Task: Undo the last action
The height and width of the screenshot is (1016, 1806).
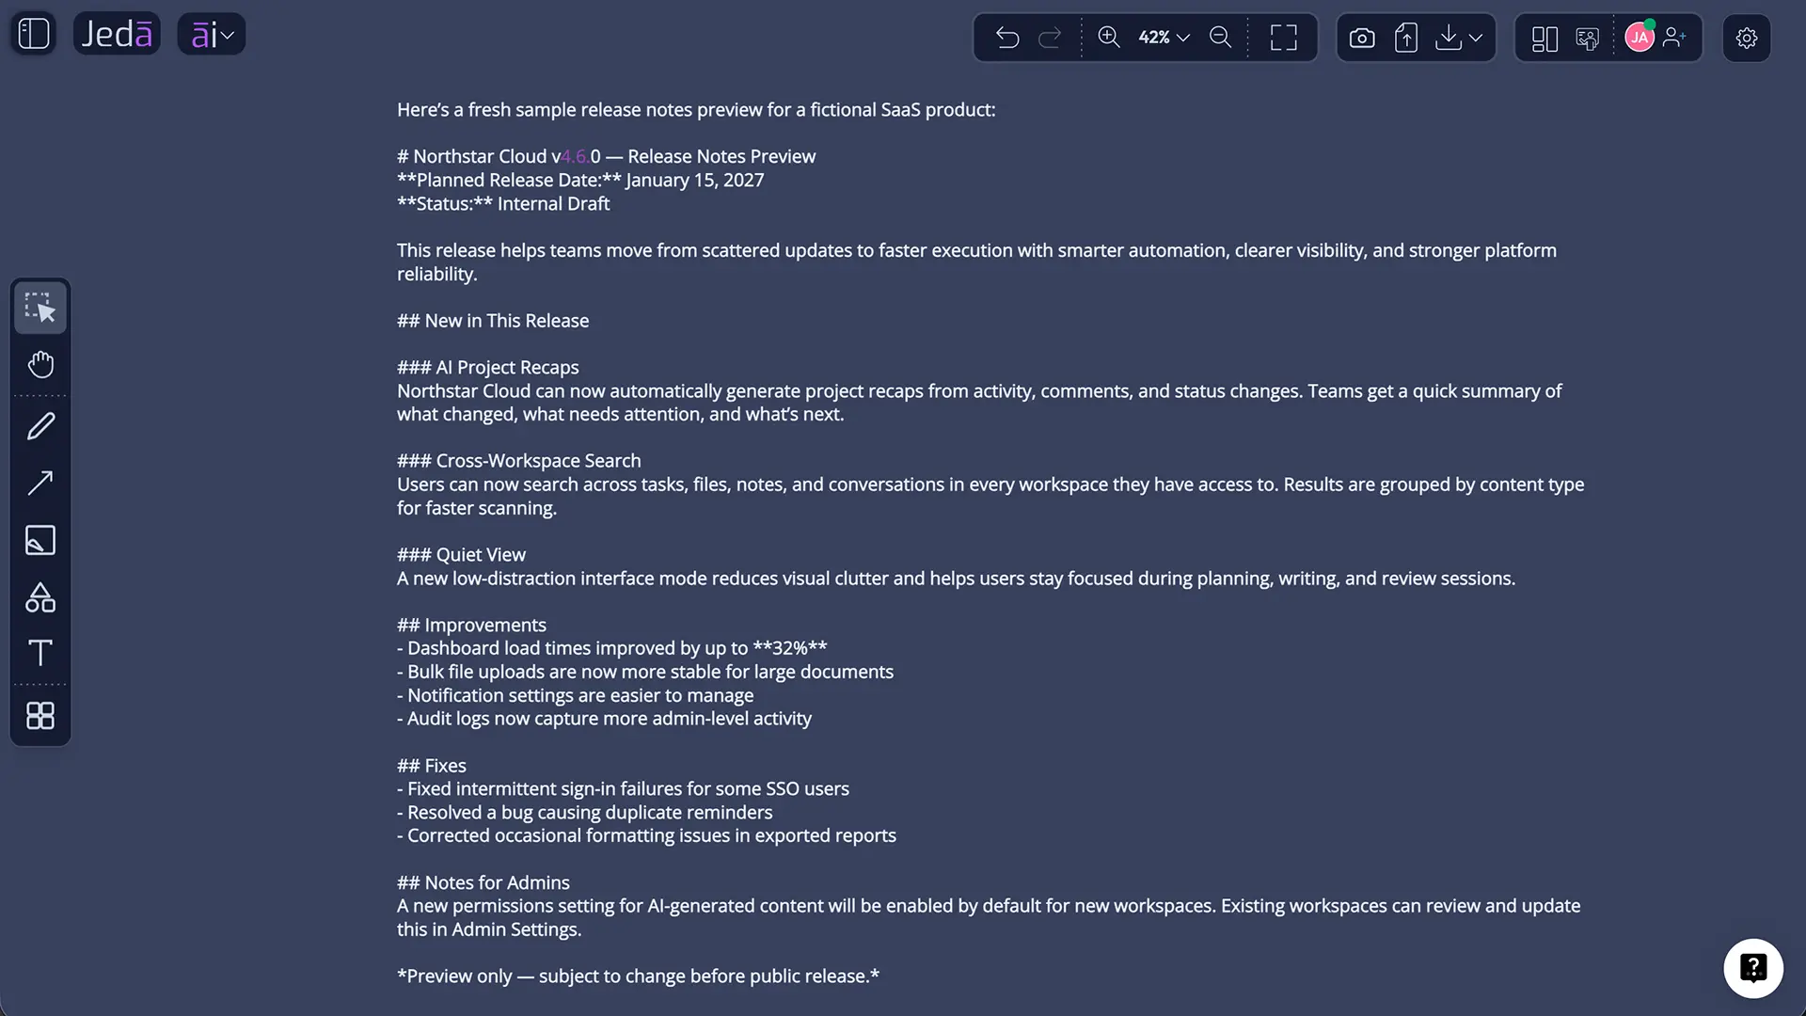Action: 1007,38
